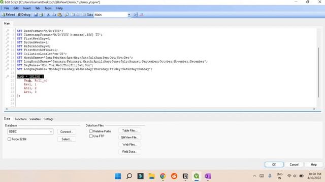This screenshot has height=182, width=325.
Task: Open the Reddit app from the taskbar
Action: [x=174, y=176]
